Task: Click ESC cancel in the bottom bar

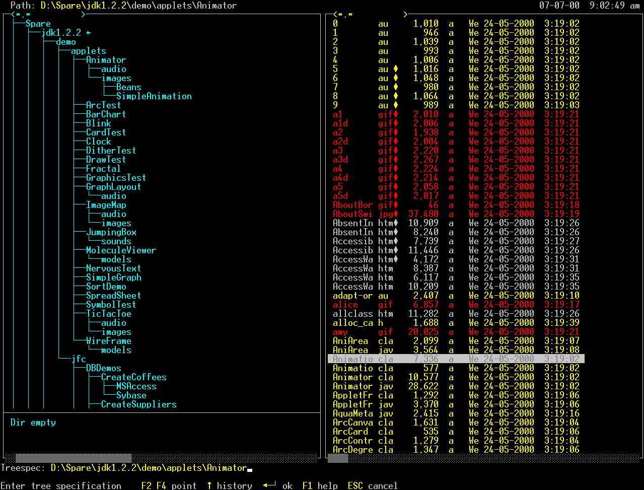Action: [373, 485]
